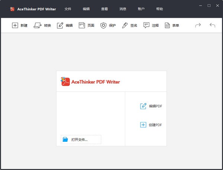Select the 编辑 pencil icon in toolbar
This screenshot has height=170, width=223.
point(60,25)
